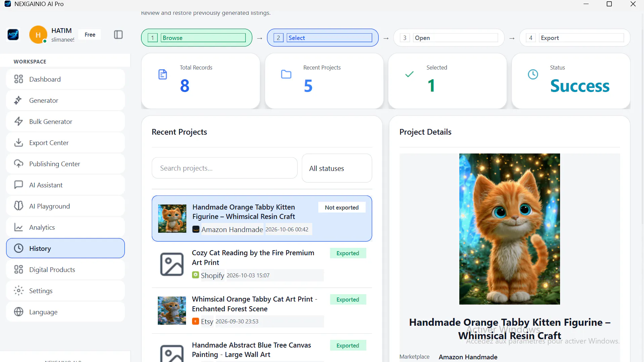Select the Generator sparkle icon
The height and width of the screenshot is (362, 644).
[18, 100]
